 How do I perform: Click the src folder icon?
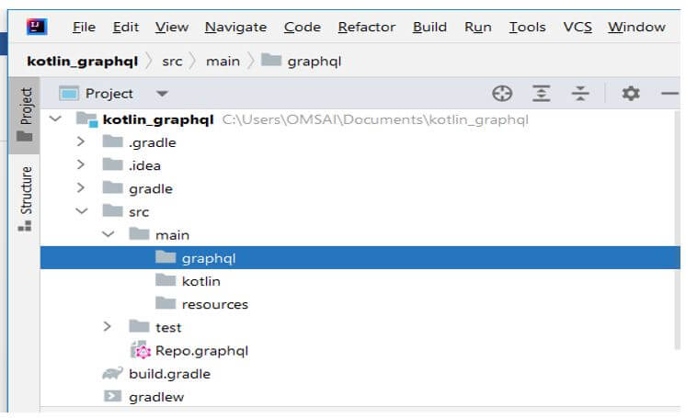[x=112, y=211]
